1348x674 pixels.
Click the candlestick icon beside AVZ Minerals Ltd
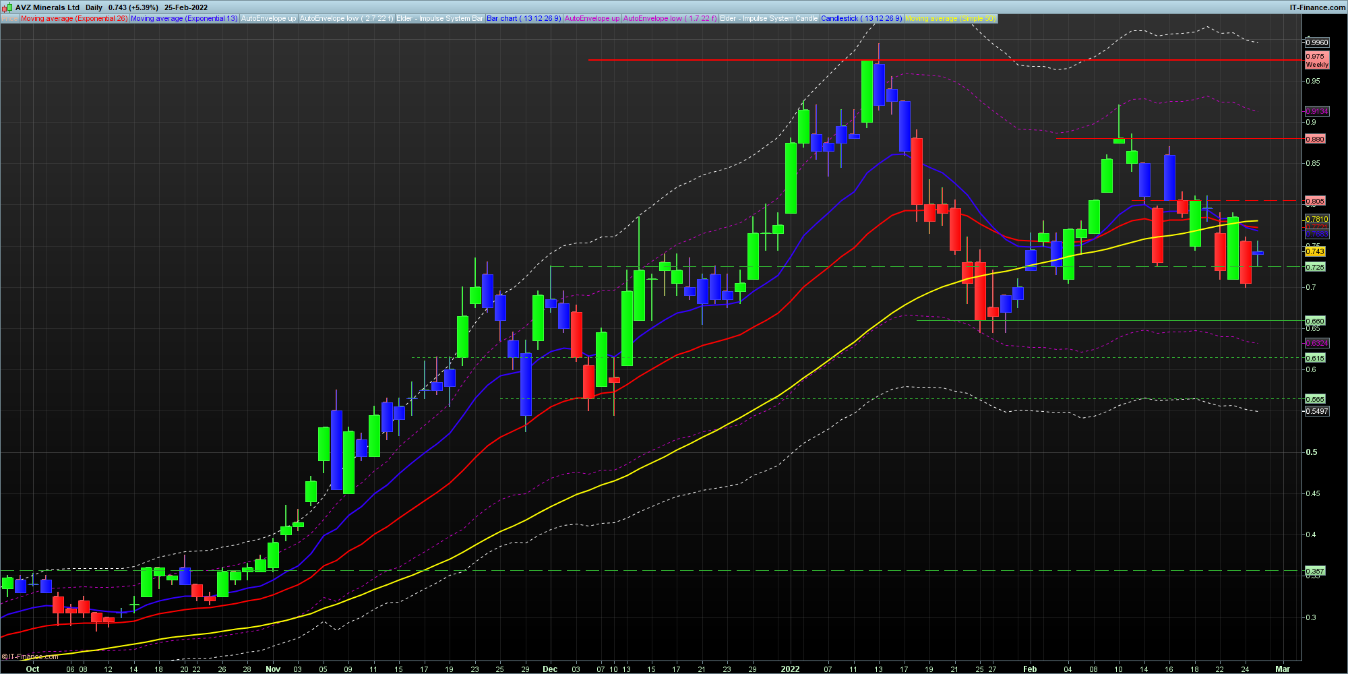coord(8,7)
